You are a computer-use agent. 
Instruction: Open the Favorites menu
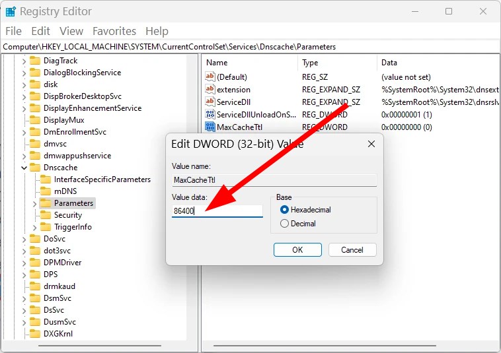(x=114, y=31)
